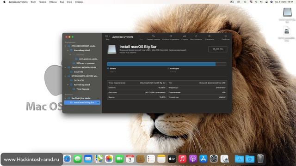Open Mail from the Dock
The width and height of the screenshot is (296, 166).
88,159
